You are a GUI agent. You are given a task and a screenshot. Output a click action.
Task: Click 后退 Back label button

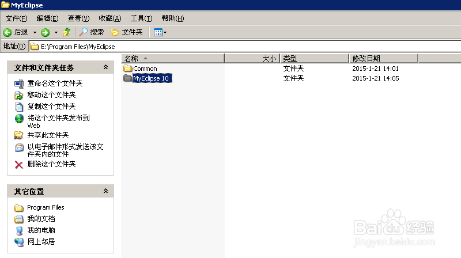pyautogui.click(x=21, y=32)
